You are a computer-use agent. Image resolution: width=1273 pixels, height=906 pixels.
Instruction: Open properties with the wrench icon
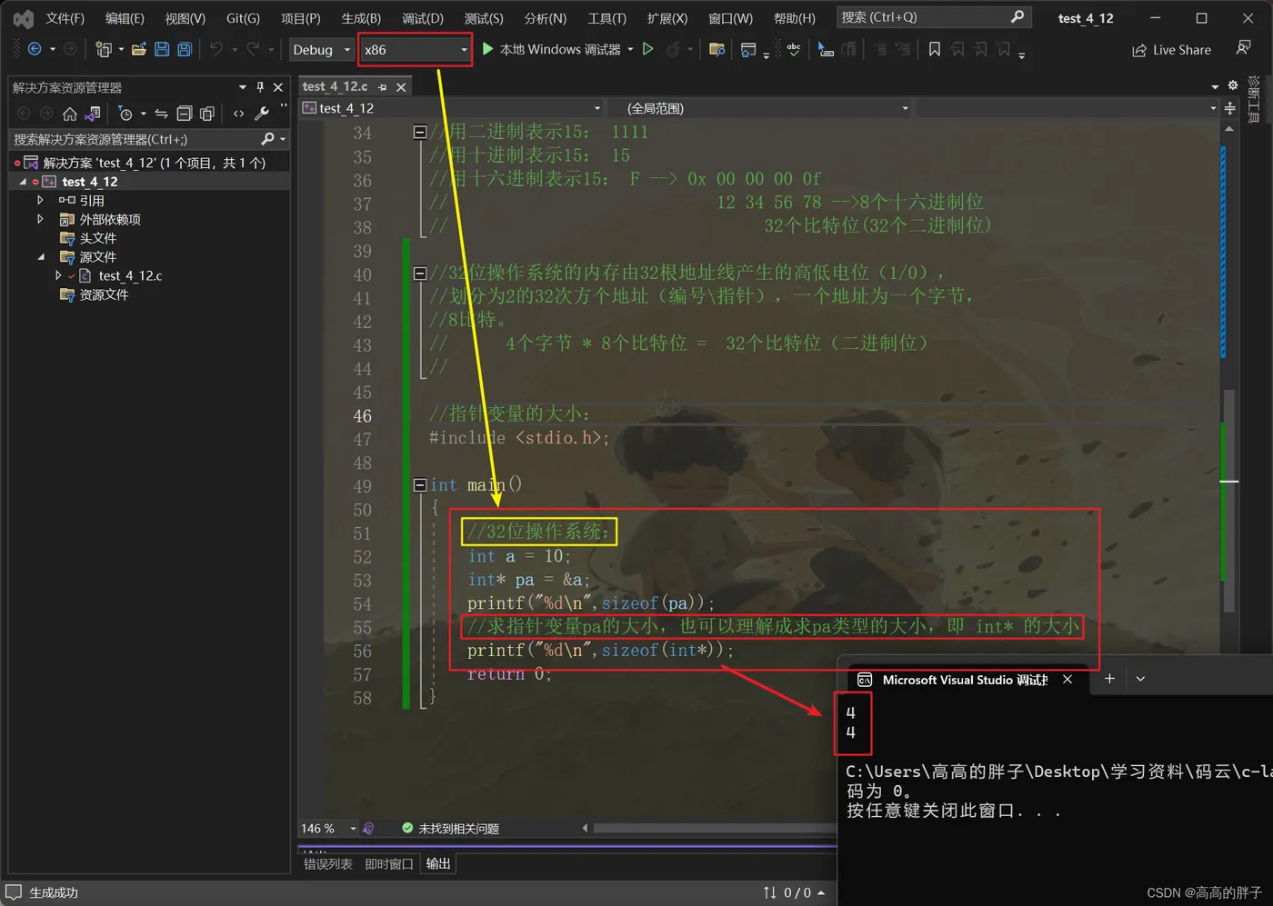262,114
